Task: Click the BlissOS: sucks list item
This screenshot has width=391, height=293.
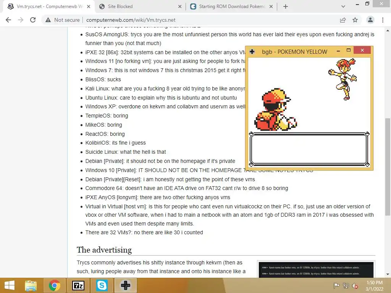Action: [103, 79]
